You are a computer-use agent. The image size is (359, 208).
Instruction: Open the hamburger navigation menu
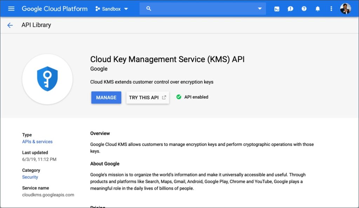click(12, 8)
